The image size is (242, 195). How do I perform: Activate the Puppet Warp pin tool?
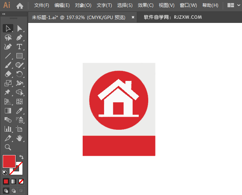coord(8,92)
